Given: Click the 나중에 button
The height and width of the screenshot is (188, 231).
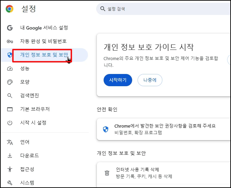Looking at the screenshot, I should (x=150, y=80).
